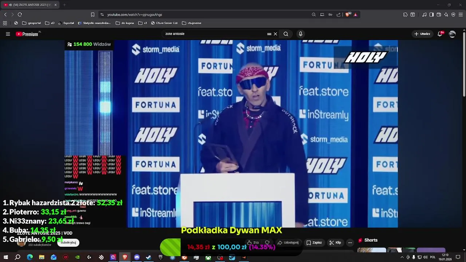Open the Windows Start menu

(6, 257)
